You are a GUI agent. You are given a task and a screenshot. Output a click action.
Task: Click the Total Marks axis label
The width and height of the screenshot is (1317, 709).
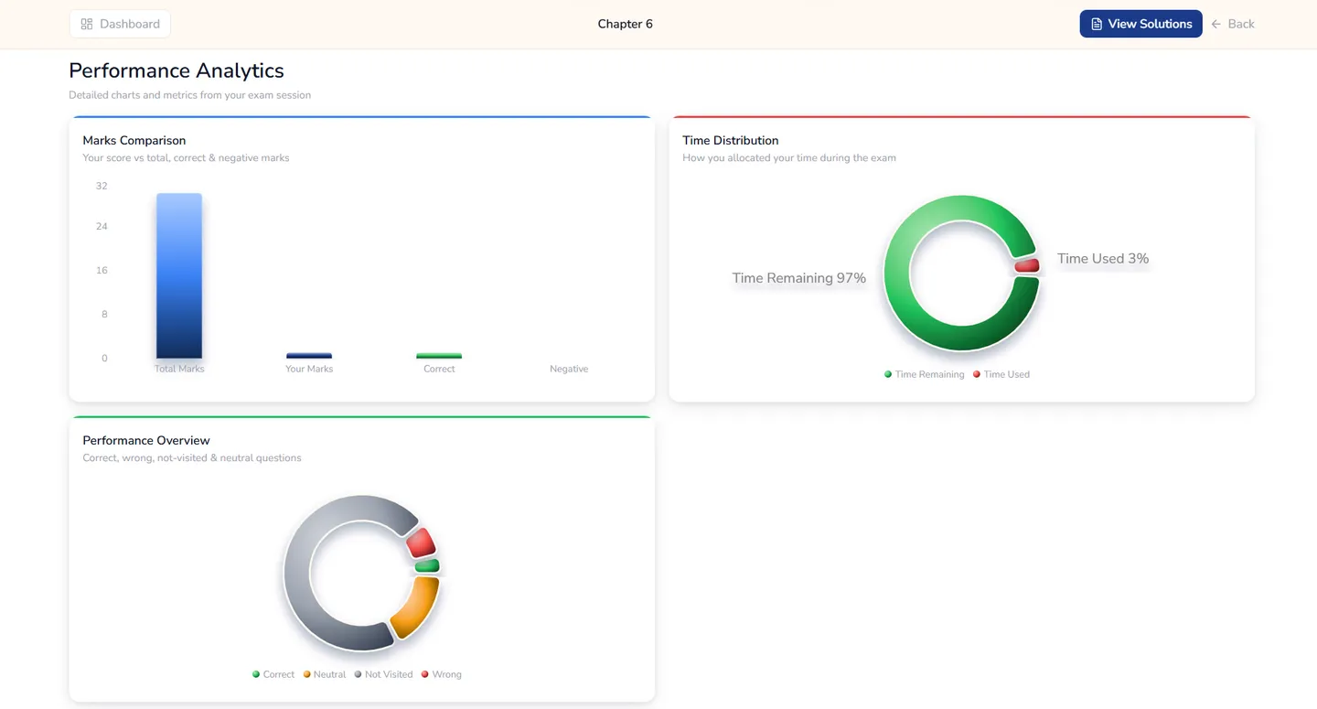coord(179,369)
